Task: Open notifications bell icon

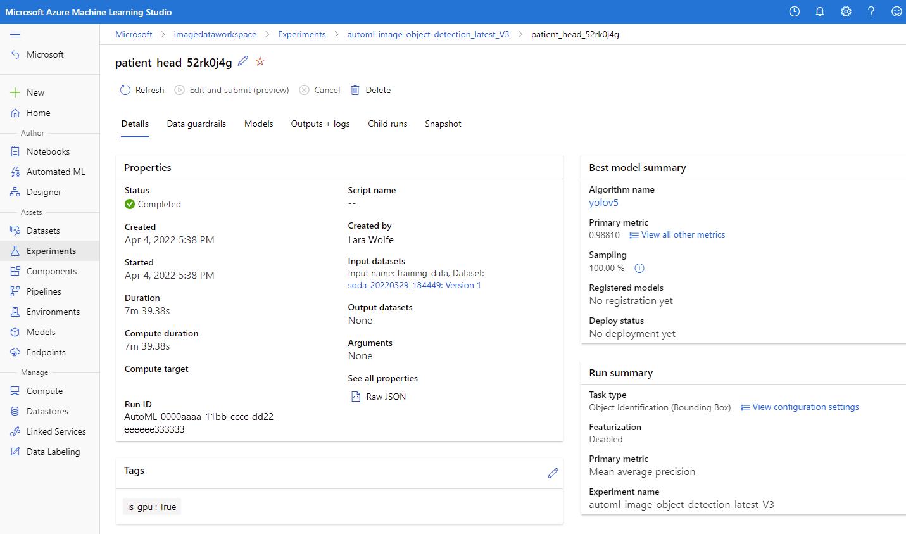Action: [820, 11]
